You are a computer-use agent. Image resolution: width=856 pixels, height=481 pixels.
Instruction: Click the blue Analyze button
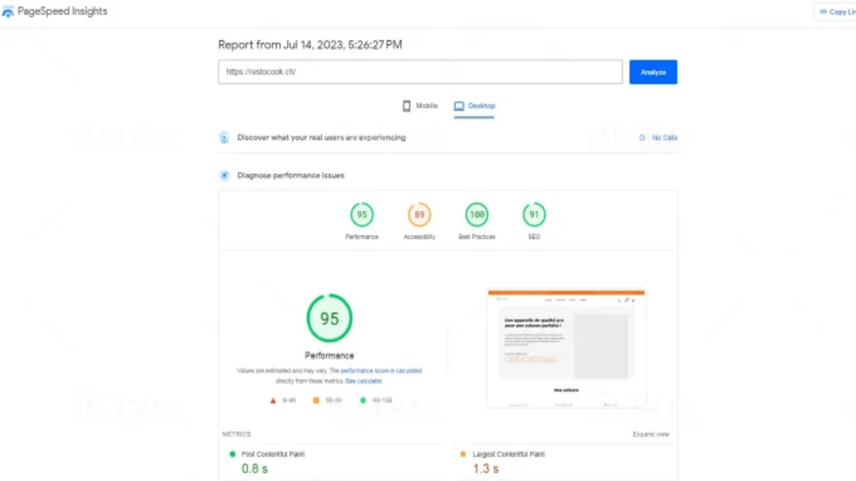(x=653, y=72)
